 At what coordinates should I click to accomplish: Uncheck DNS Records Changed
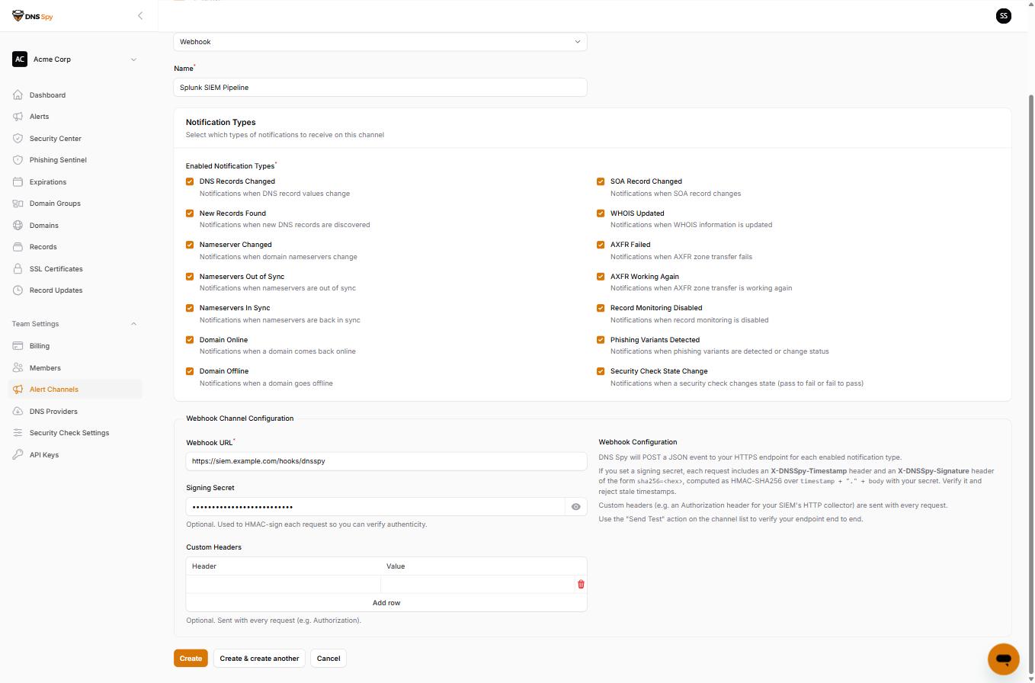(x=190, y=181)
